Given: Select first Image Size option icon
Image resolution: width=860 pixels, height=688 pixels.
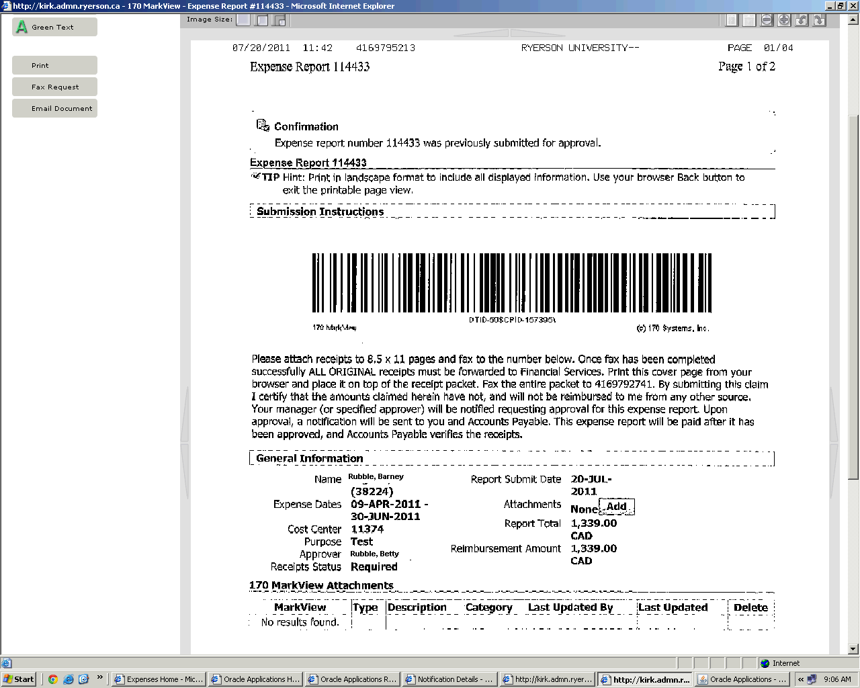Looking at the screenshot, I should tap(243, 20).
